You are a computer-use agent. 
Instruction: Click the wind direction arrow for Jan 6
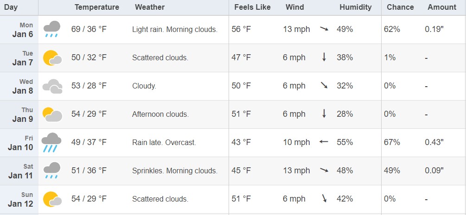tap(324, 29)
